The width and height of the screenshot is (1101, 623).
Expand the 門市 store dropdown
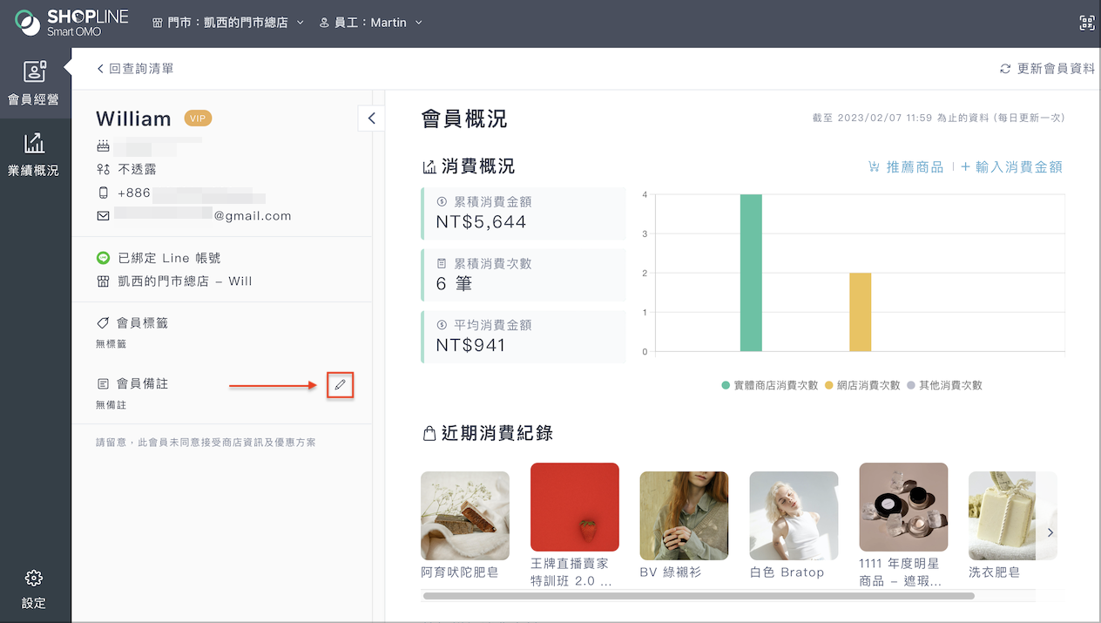228,23
